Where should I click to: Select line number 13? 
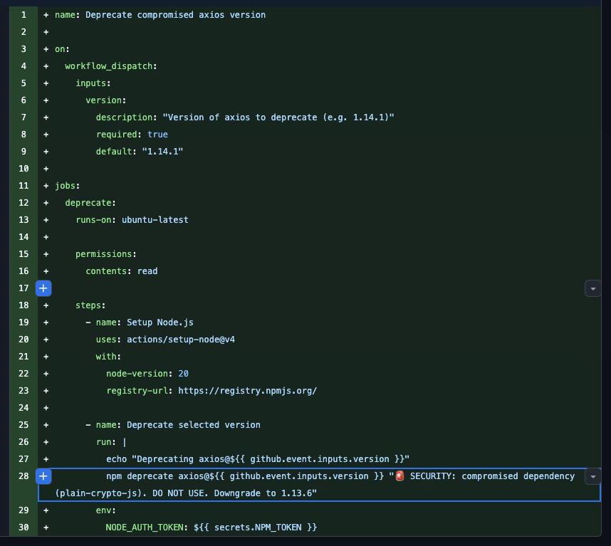23,220
